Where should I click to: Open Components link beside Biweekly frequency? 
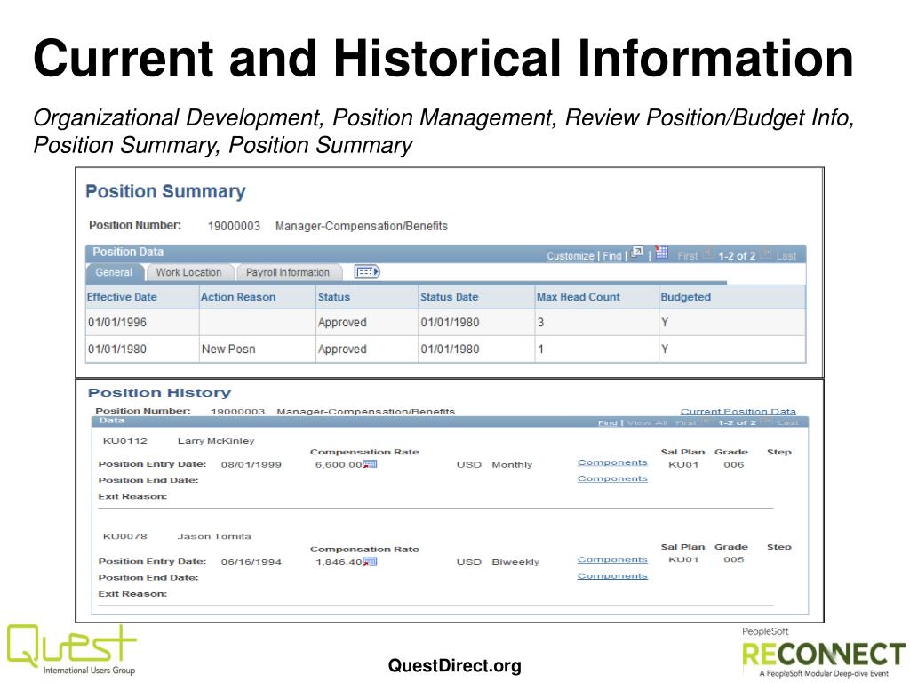point(612,560)
